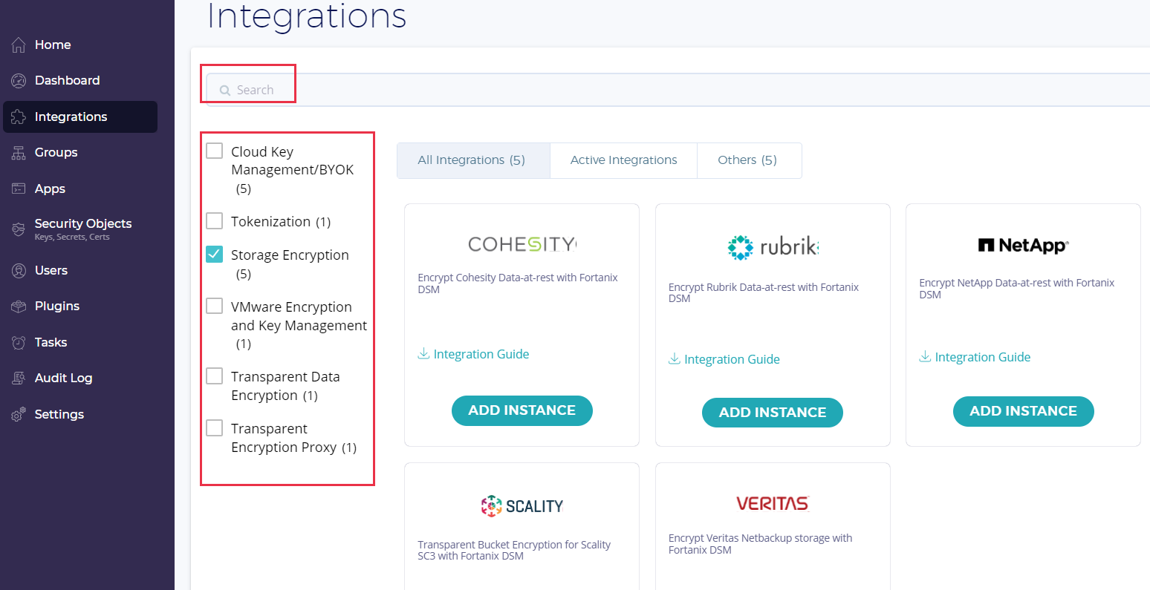Screen dimensions: 1150x590
Task: Enable the Tokenization filter checkbox
Action: (x=214, y=221)
